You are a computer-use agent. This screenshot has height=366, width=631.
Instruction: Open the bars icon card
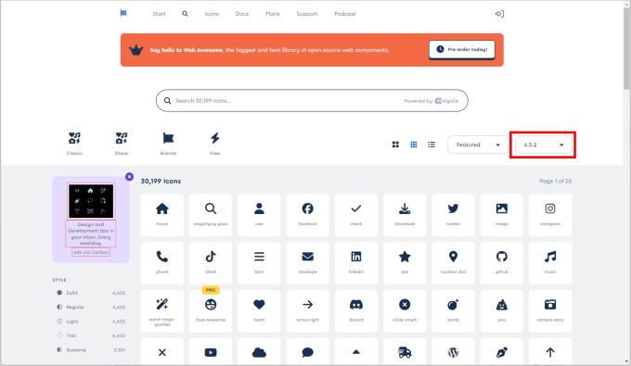click(259, 263)
